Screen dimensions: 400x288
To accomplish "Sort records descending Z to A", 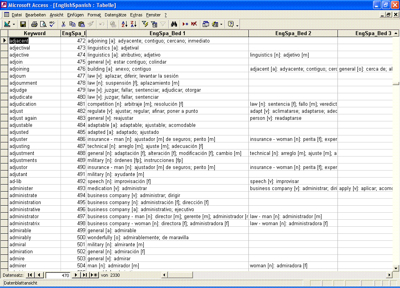I will [133, 24].
